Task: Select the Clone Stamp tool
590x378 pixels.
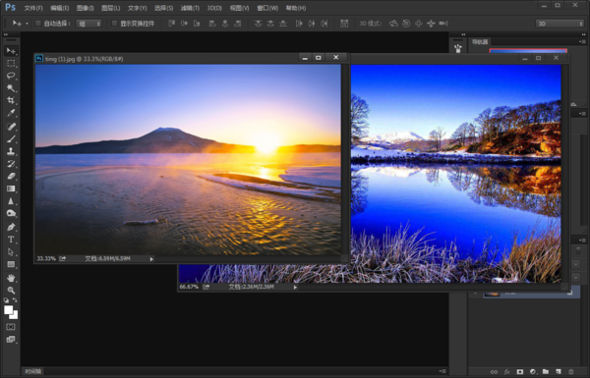Action: [11, 151]
